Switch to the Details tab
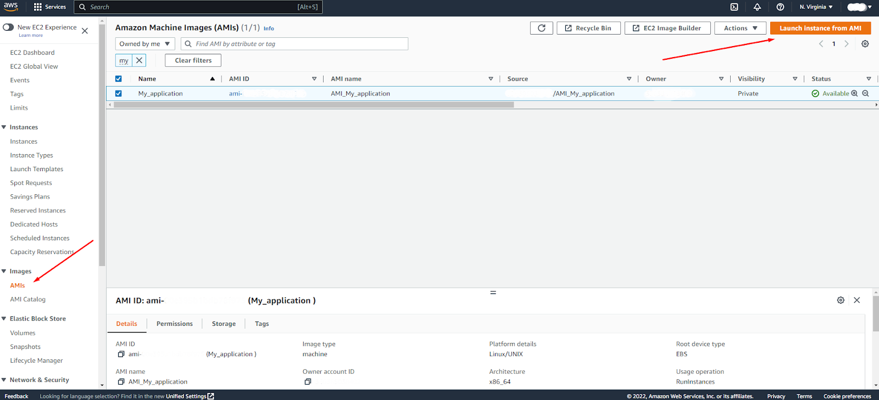This screenshot has width=879, height=400. (x=126, y=324)
